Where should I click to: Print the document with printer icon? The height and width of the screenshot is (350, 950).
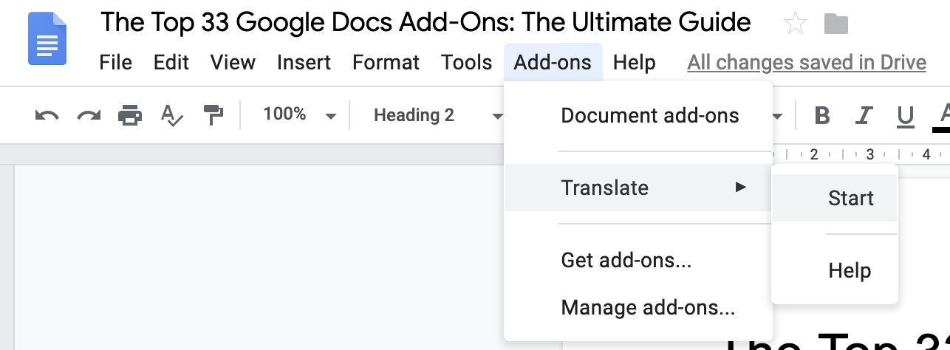click(130, 115)
